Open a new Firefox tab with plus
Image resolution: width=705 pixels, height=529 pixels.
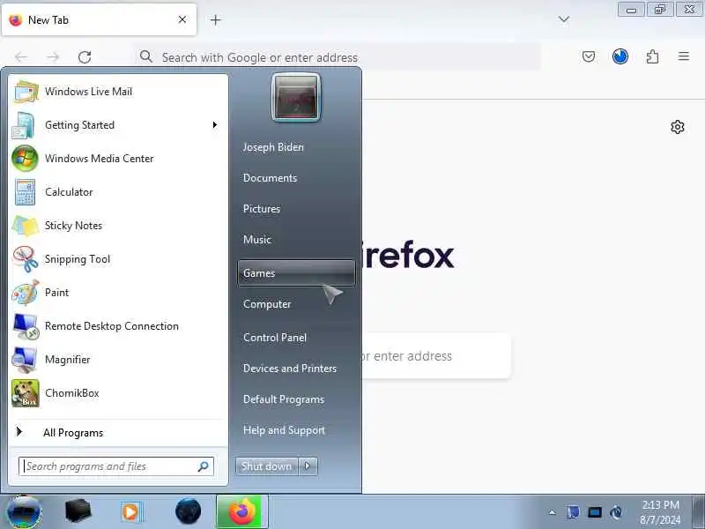[216, 19]
